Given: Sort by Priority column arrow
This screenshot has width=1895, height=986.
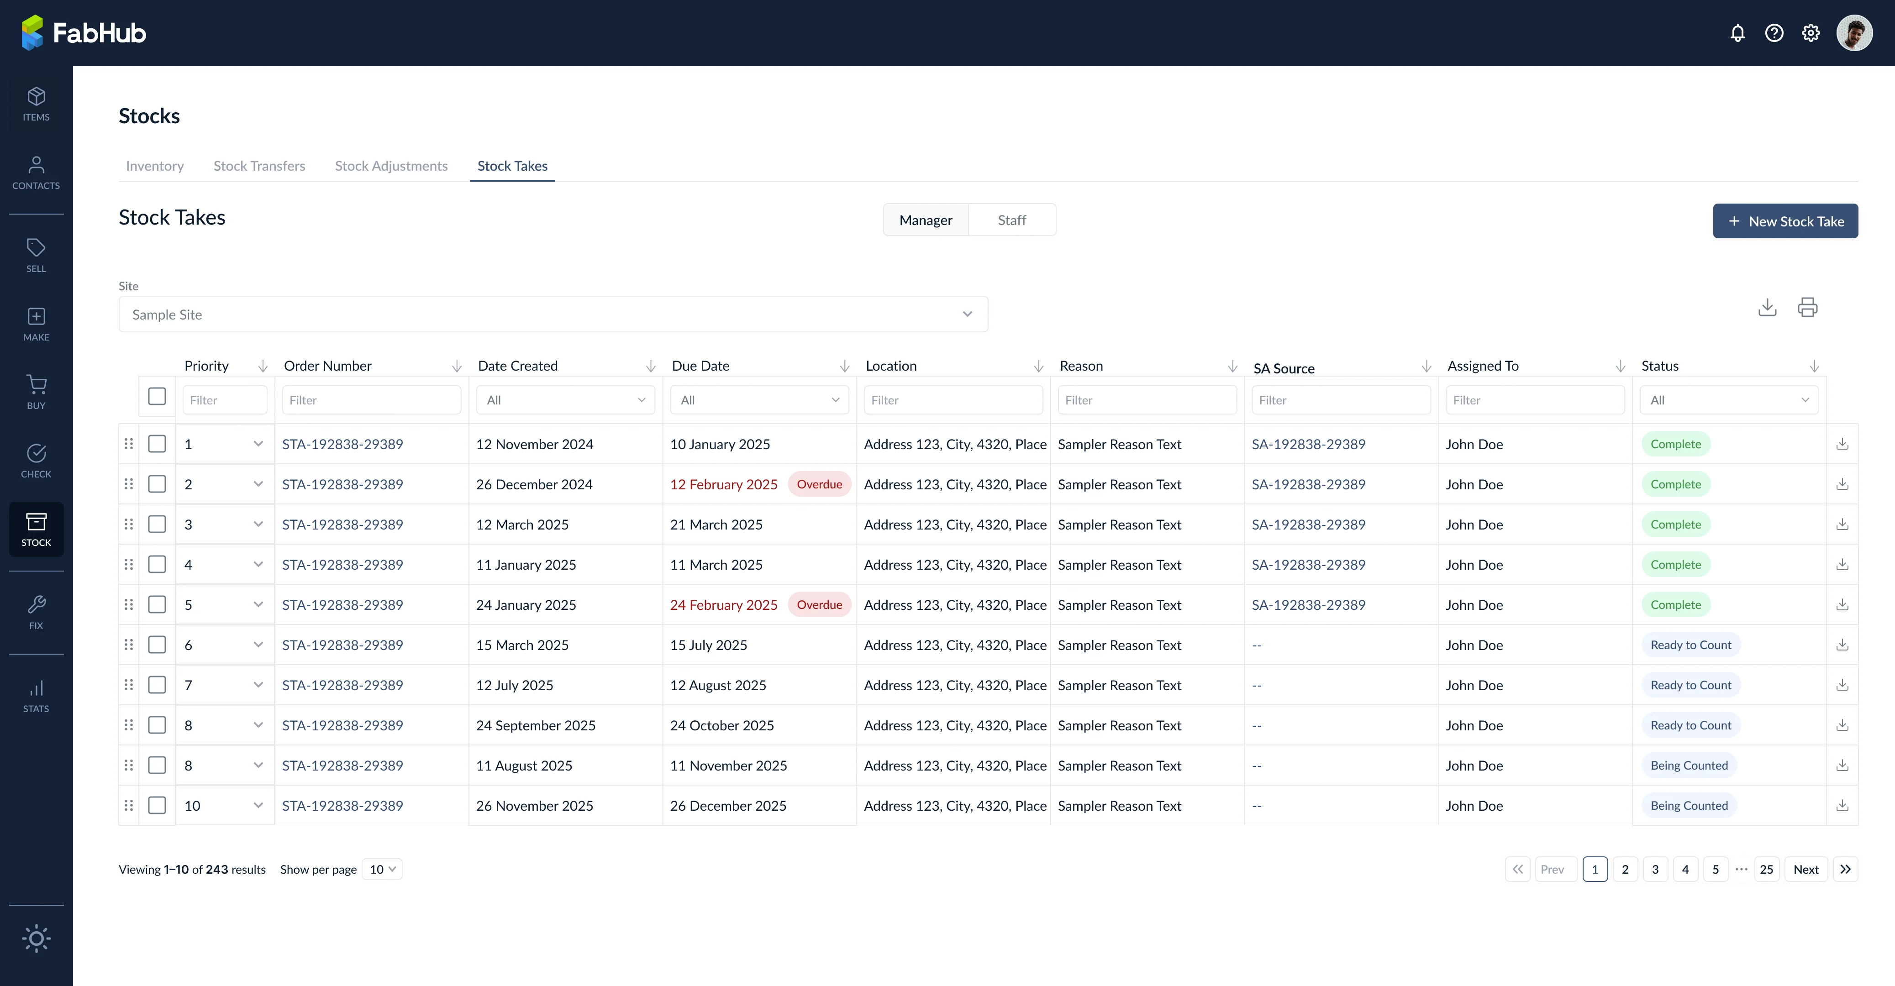Looking at the screenshot, I should click(262, 366).
